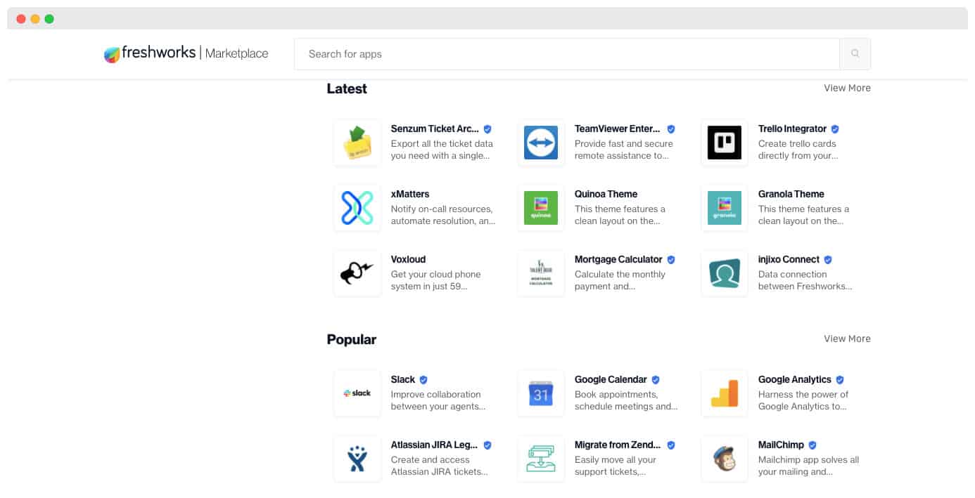The image size is (975, 498).
Task: Click the Voxloud title
Action: (x=408, y=259)
